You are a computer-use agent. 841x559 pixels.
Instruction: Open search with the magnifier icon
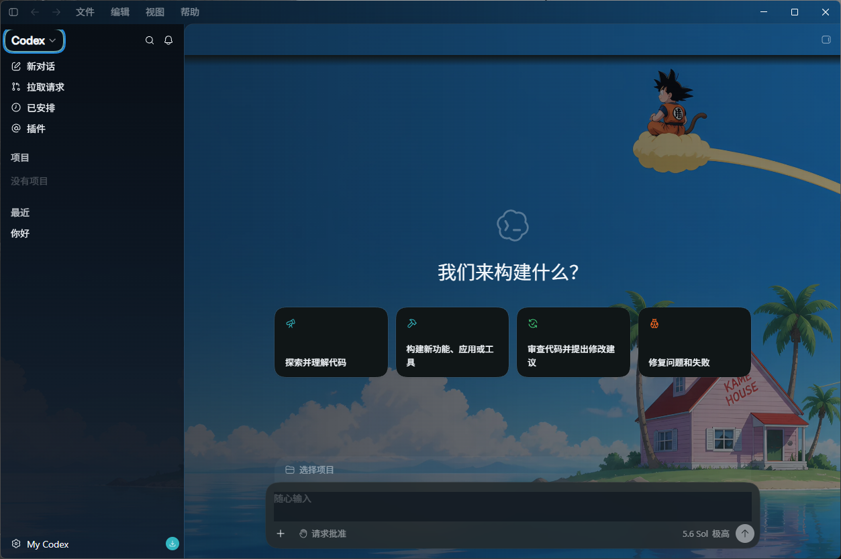[150, 40]
